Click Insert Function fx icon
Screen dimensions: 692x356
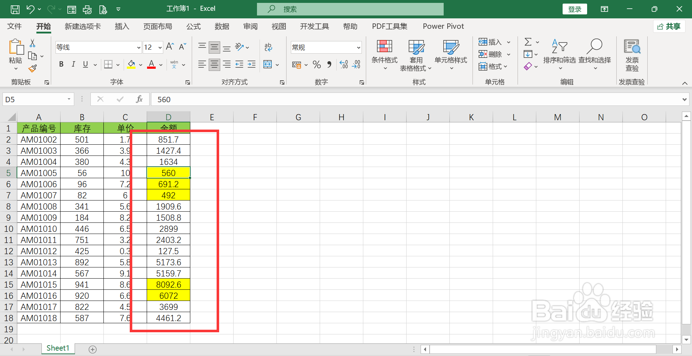(139, 99)
